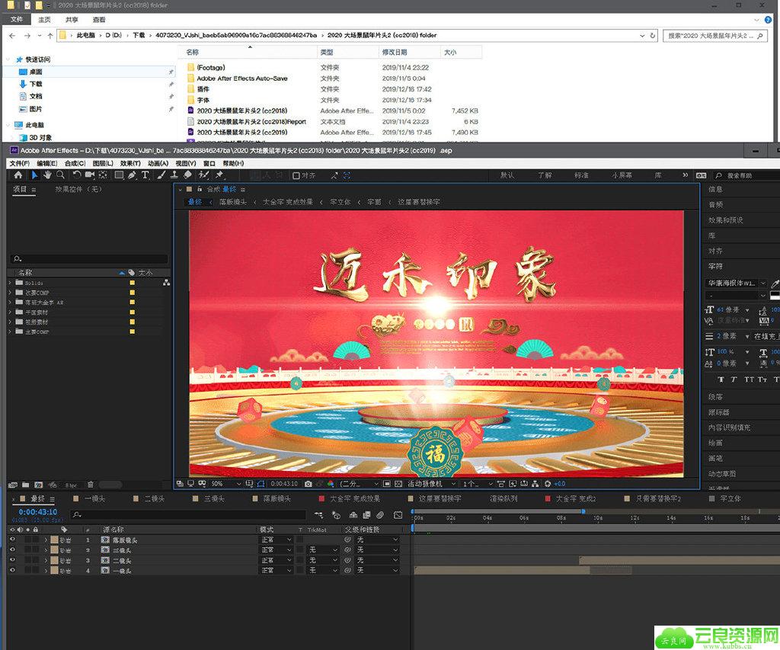Open the 效果和预设 panel
Viewport: 780px width, 650px height.
[x=726, y=220]
